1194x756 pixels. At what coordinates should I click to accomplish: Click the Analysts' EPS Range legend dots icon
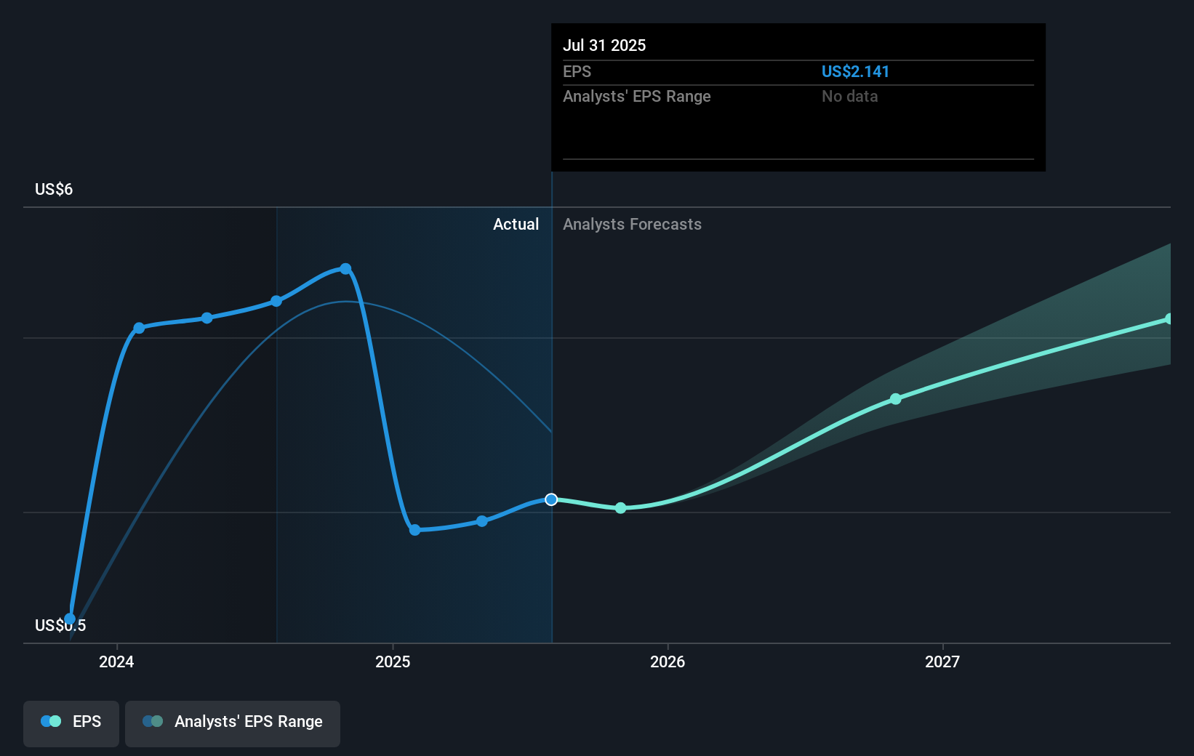pyautogui.click(x=153, y=722)
